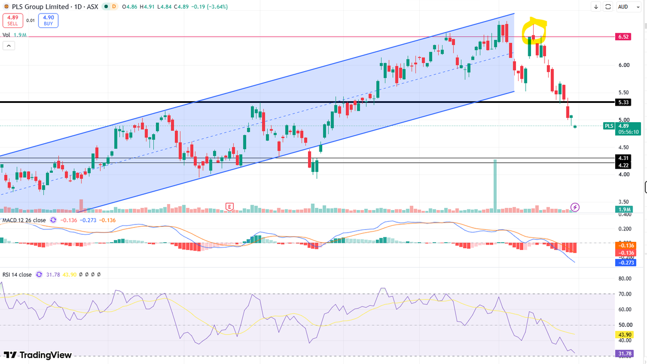
Task: Collapse the indicator legend with the chevron
Action: pos(9,46)
